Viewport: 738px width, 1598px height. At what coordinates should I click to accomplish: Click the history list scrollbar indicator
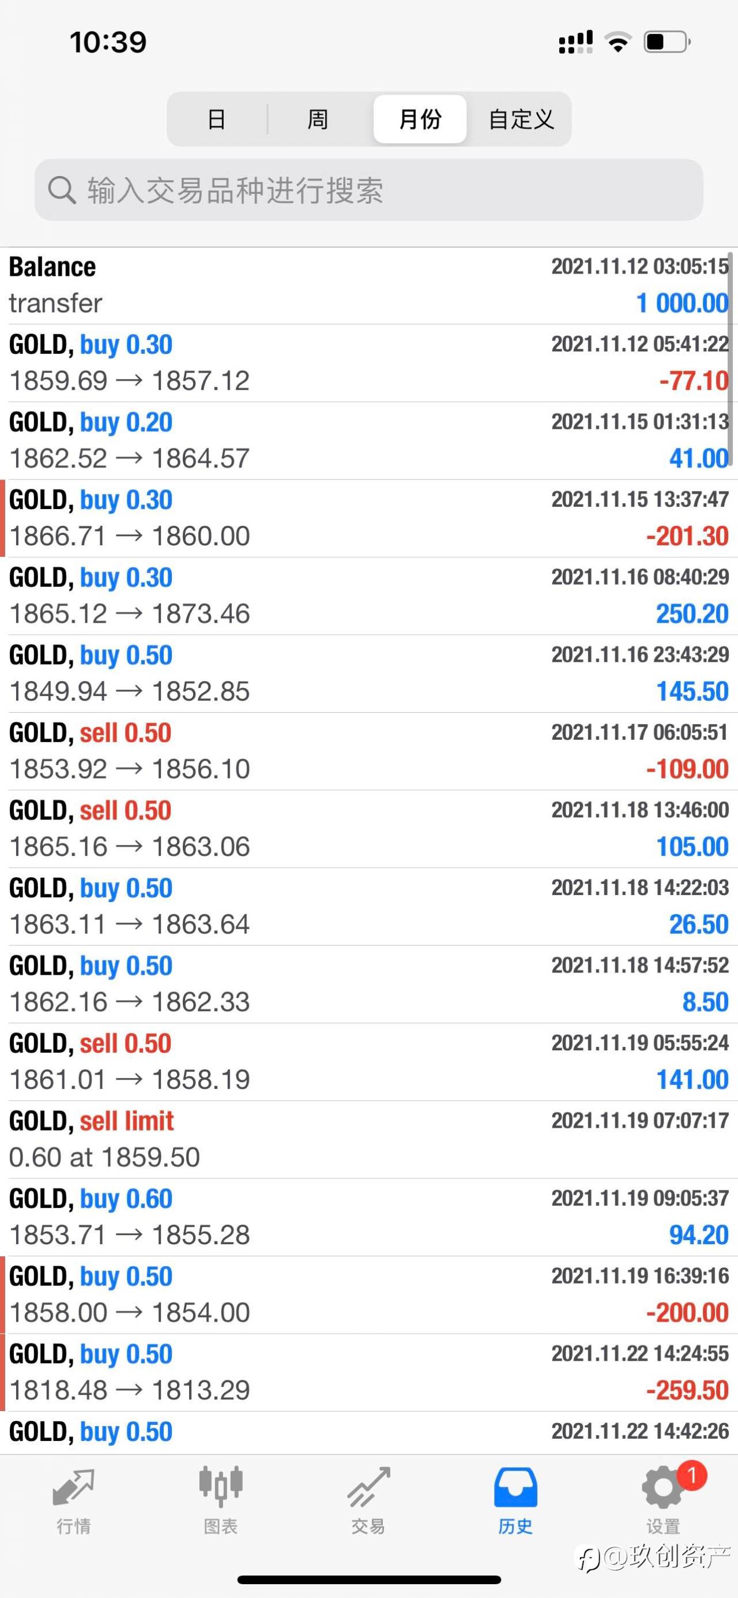[731, 360]
